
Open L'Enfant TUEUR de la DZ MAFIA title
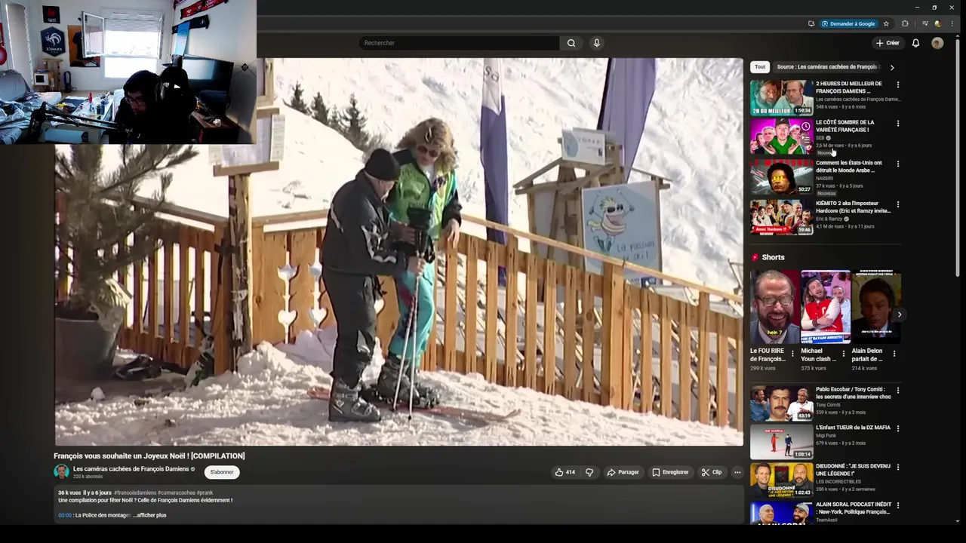pos(853,428)
